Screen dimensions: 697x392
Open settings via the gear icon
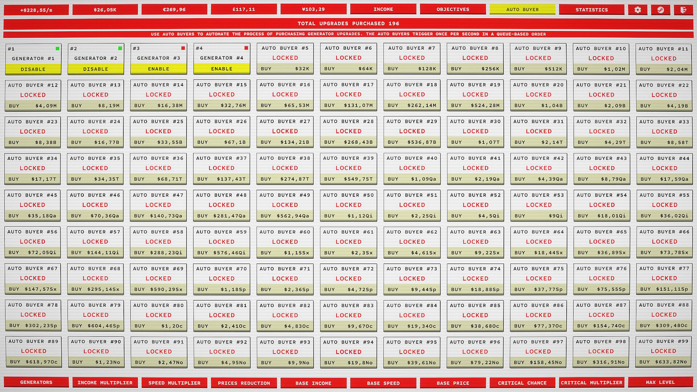637,10
